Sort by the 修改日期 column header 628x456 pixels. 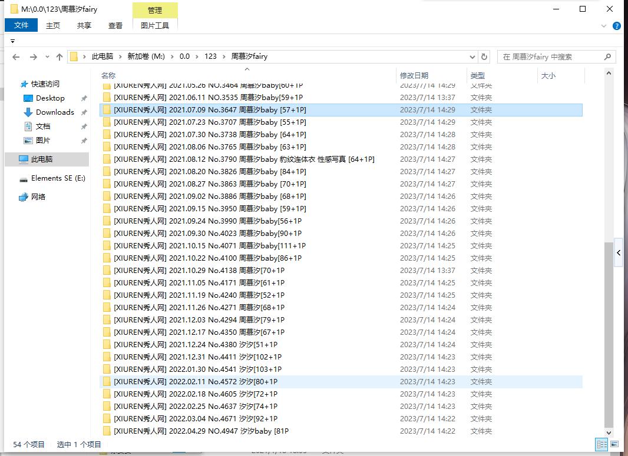pos(414,75)
